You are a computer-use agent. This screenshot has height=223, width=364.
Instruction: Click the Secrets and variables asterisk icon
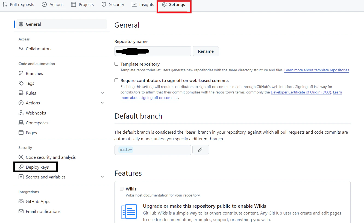[x=21, y=177]
